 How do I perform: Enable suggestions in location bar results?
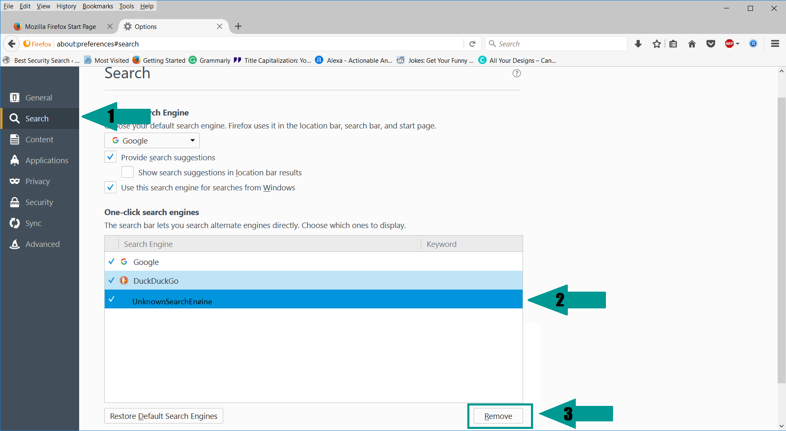(127, 172)
